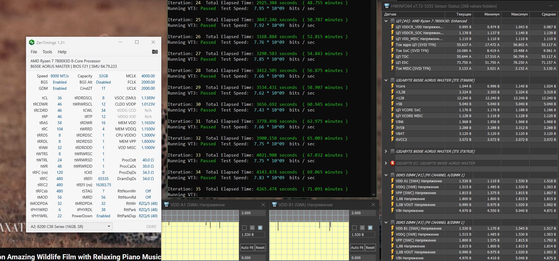Screen dimensions: 559x261
Task: Click the 1,1650V MEM VDD value in ZenTimings
Action: 148,123
